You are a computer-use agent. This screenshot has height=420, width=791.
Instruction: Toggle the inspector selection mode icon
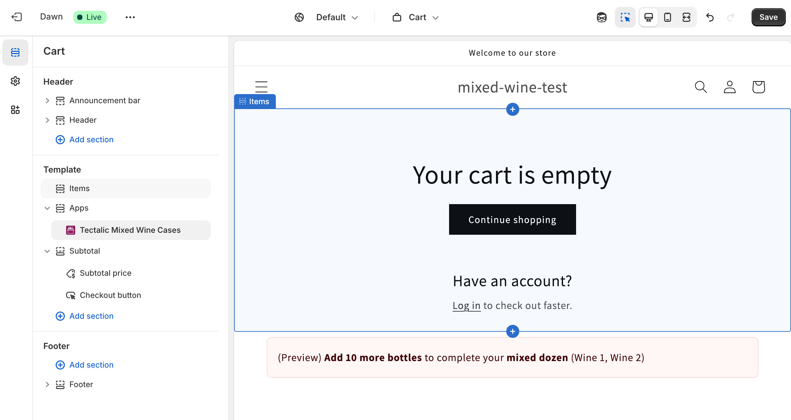tap(625, 17)
